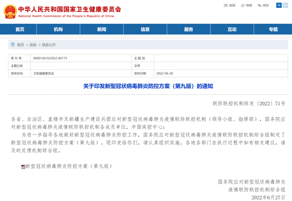The image size is (292, 201).
Task: Open the 专题 navigation tab
Action: (273, 29)
